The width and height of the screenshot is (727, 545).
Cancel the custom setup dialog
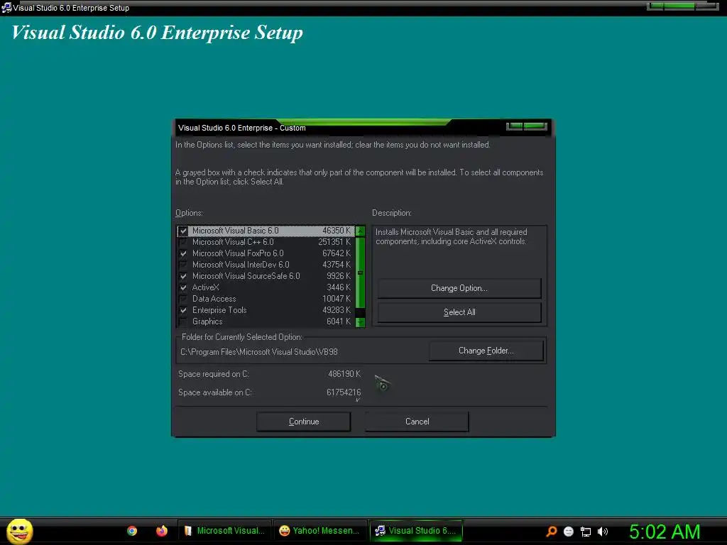(x=417, y=422)
